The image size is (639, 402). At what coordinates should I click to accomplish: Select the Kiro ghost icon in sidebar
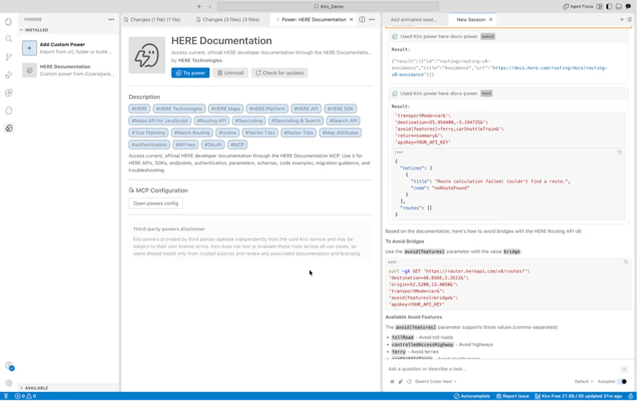(x=9, y=111)
